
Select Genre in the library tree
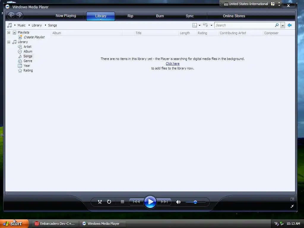click(28, 61)
